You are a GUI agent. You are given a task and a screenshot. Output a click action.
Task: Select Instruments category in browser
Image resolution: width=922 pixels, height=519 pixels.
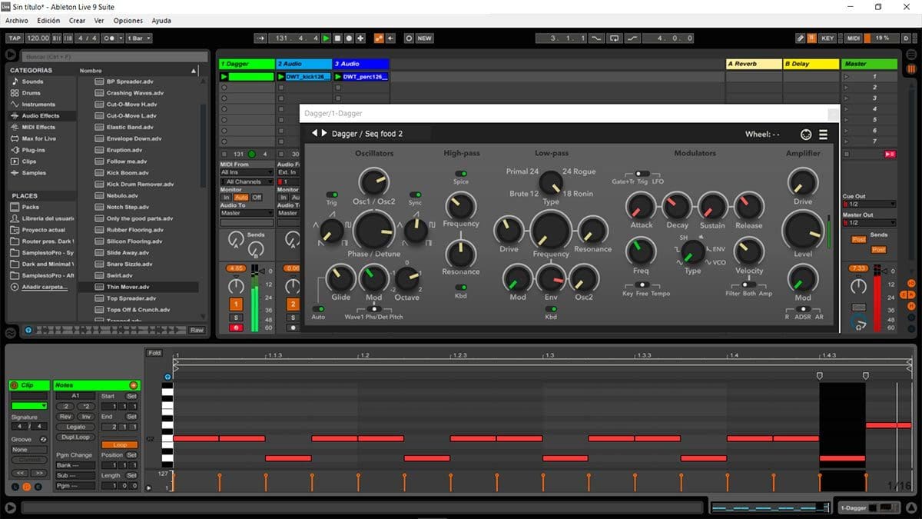(x=38, y=105)
